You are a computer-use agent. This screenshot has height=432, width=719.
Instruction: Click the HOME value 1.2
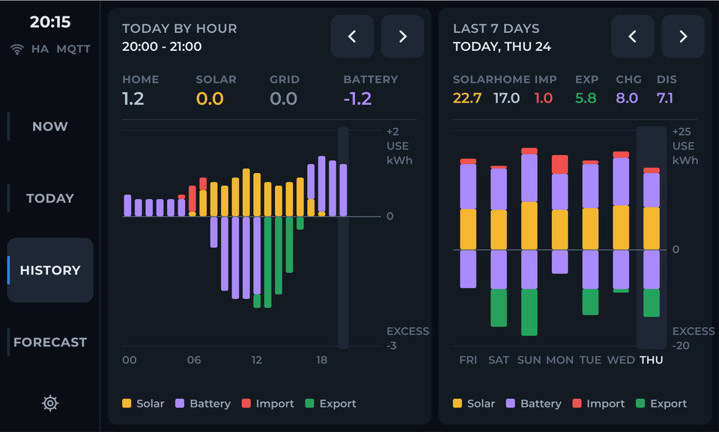[133, 99]
